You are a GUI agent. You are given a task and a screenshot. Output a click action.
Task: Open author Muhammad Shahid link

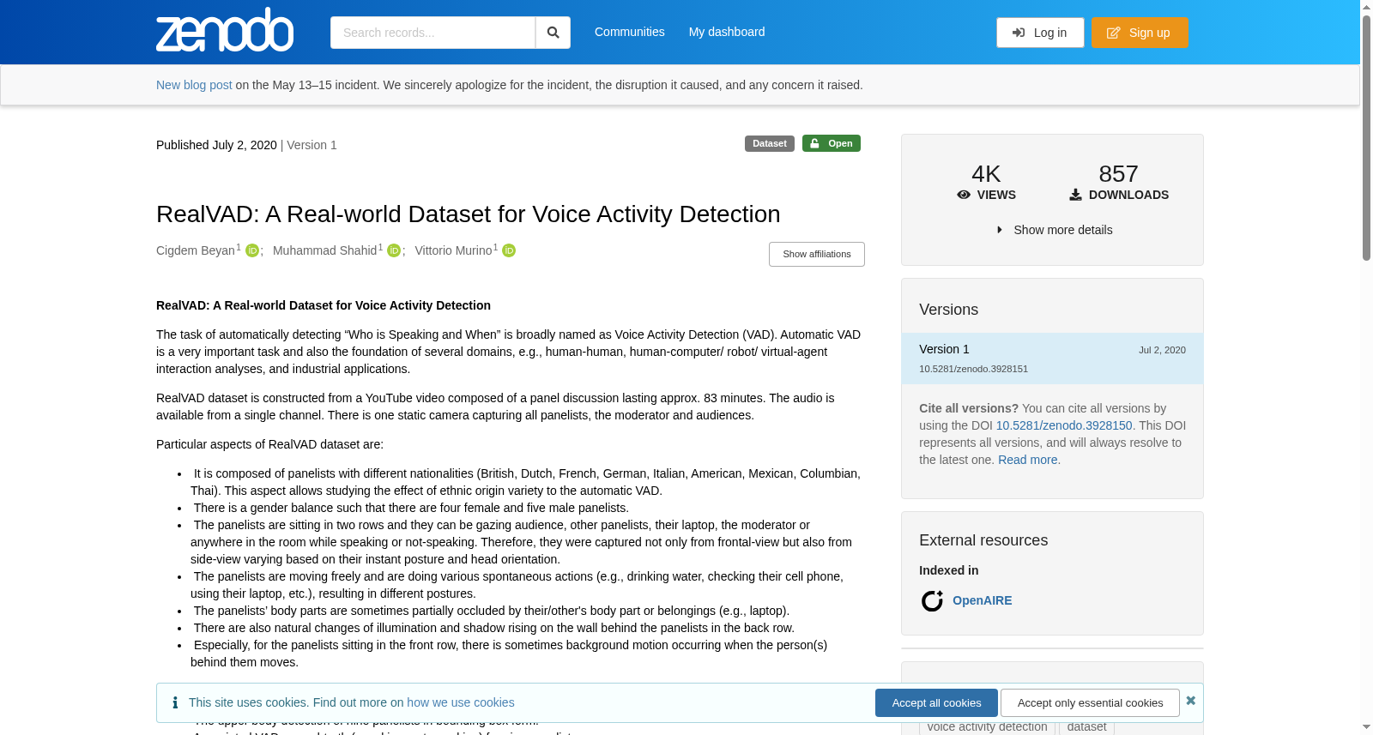(325, 250)
